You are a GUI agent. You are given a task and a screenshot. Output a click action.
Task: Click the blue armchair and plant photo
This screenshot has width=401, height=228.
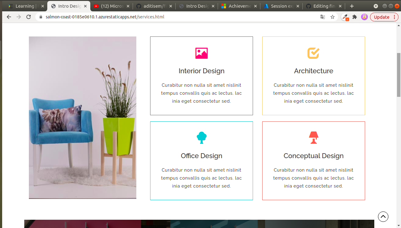83,118
